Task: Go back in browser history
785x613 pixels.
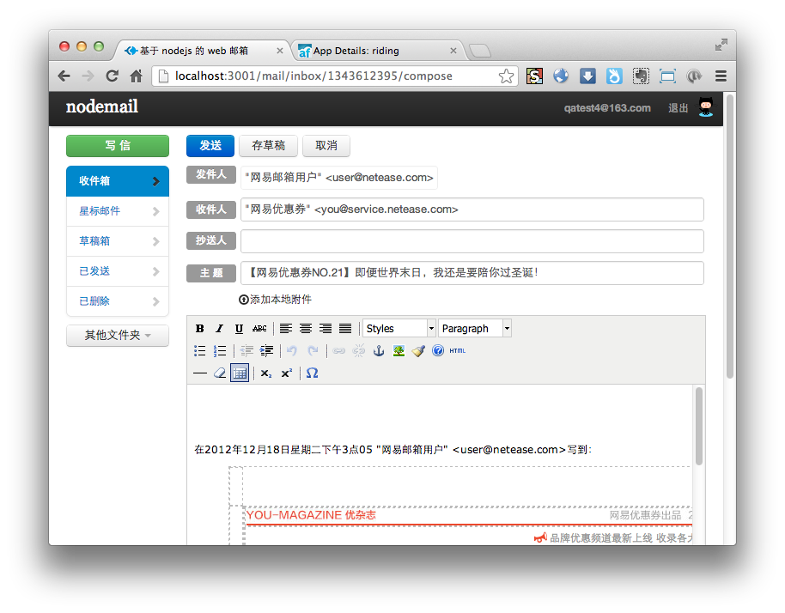Action: click(x=64, y=76)
